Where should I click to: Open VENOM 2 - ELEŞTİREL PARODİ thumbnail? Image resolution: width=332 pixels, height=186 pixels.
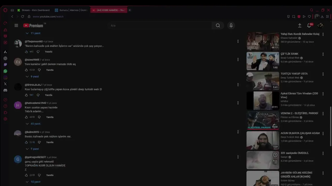click(x=263, y=120)
